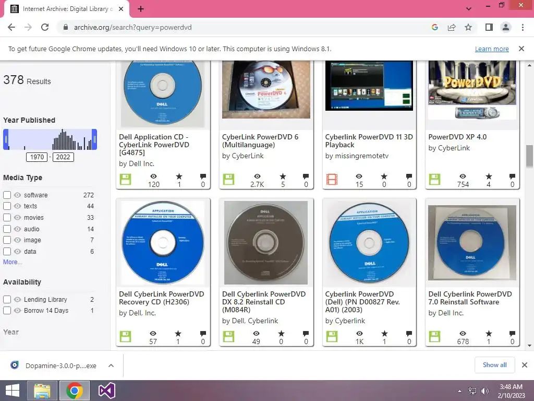Show hidden system tray icons

point(459,391)
